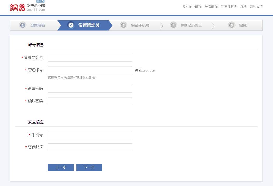This screenshot has width=273, height=186.
Task: Click the checkmark icon on 设置管理员 step
Action: 71,25
